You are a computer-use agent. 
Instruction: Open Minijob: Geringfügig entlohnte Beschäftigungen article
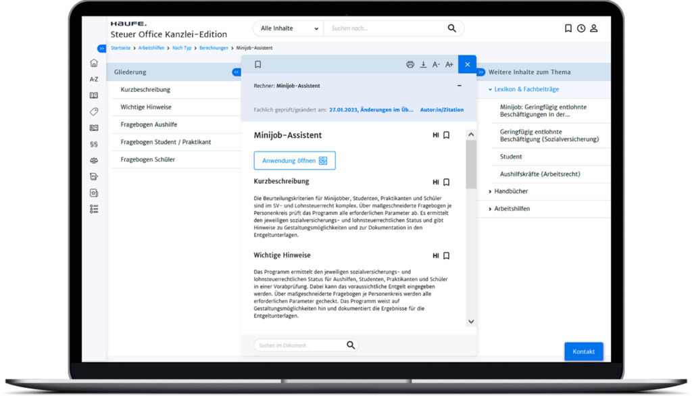(x=543, y=110)
